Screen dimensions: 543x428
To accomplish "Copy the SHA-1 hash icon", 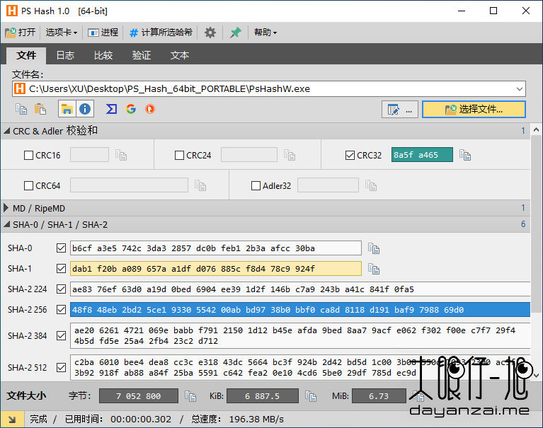I will (x=374, y=269).
